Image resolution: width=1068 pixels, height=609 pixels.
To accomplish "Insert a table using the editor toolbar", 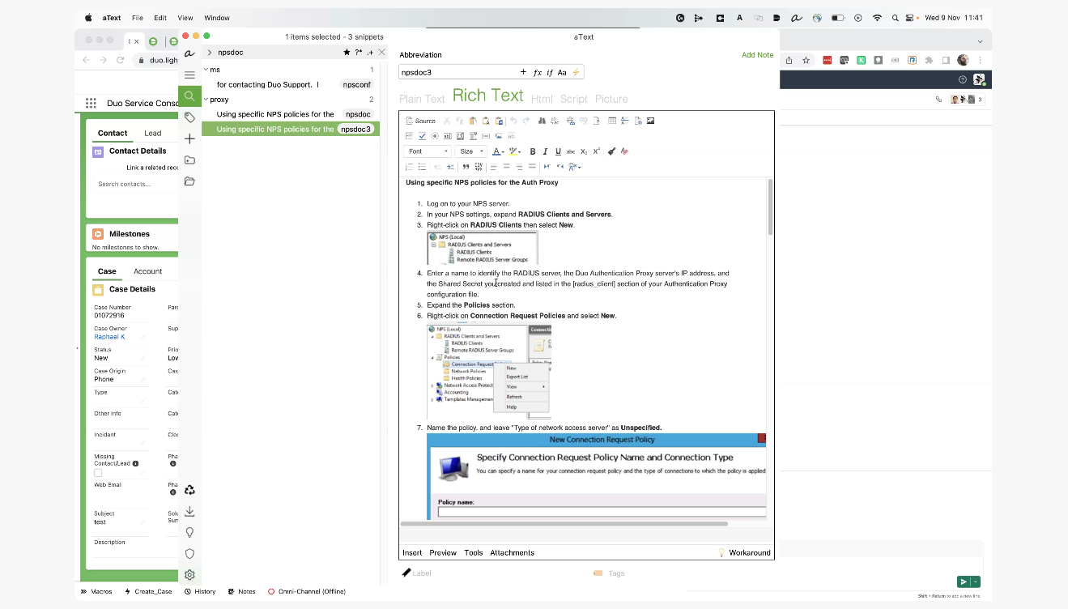I will 612,121.
